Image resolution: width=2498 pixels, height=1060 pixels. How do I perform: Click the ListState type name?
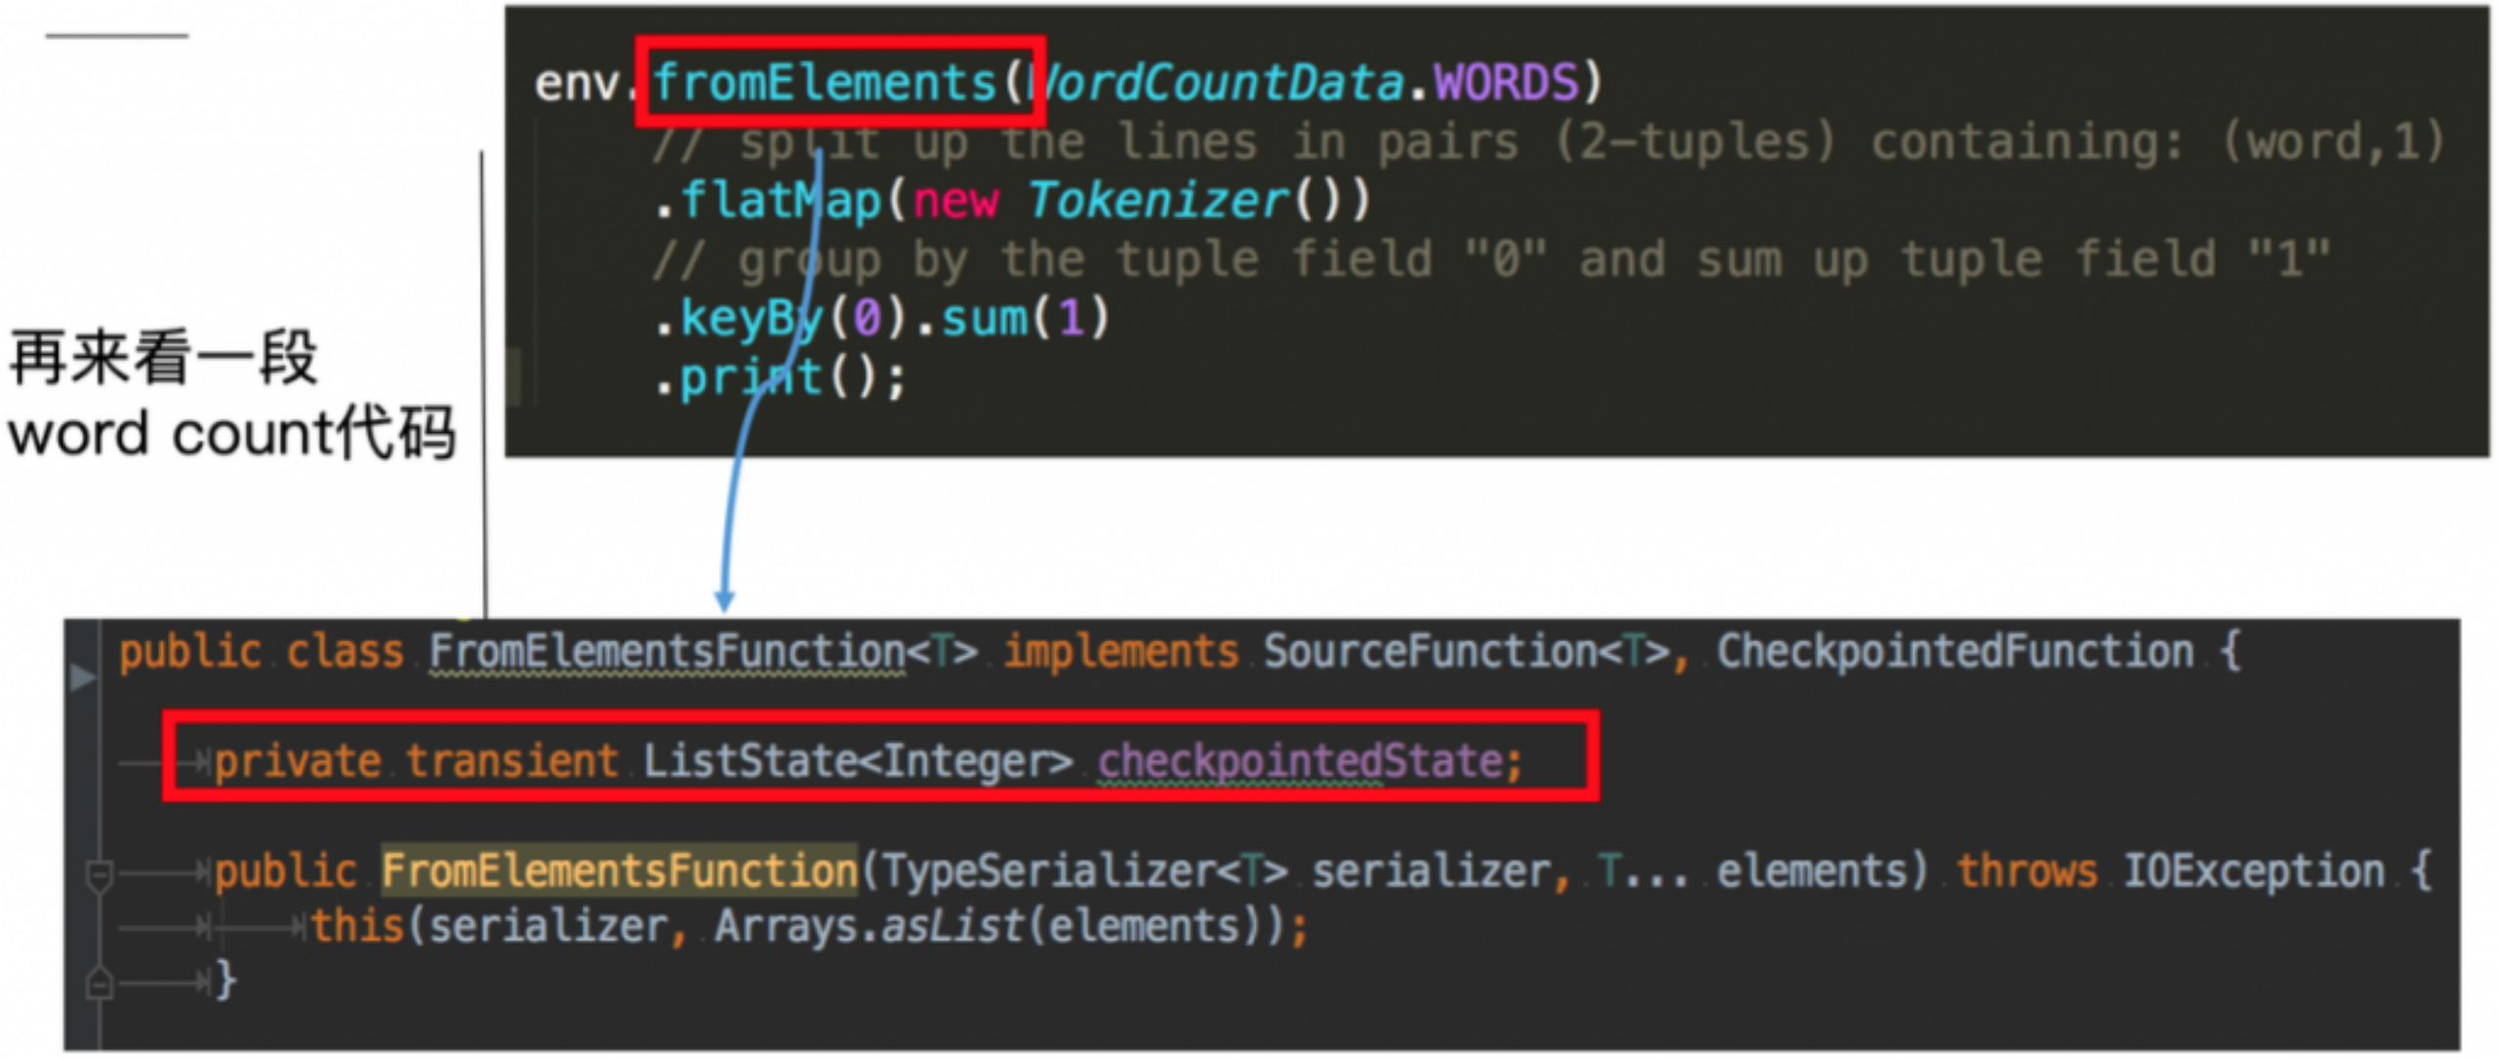point(750,762)
